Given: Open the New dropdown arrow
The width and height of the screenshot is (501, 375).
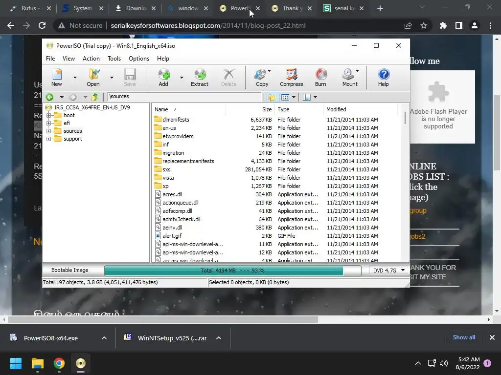Looking at the screenshot, I should (x=75, y=78).
